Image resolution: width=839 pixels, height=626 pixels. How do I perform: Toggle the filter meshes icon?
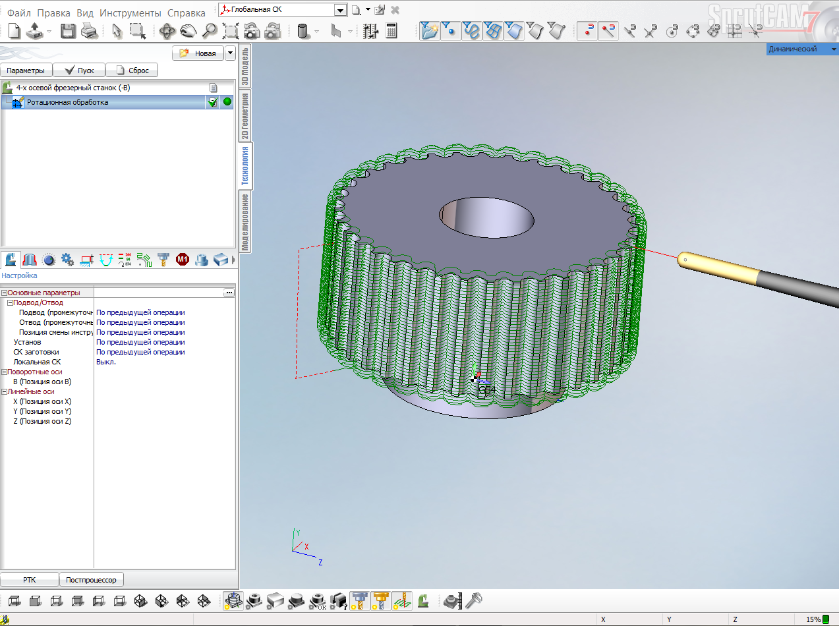(x=492, y=30)
